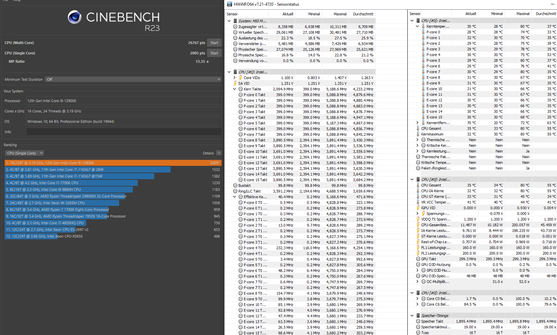
Task: Collapse the System: MSI M... sensor group
Action: [229, 21]
